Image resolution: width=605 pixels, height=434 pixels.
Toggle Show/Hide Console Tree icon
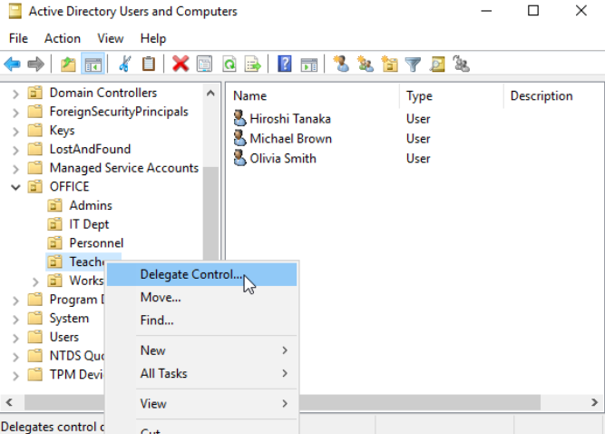pyautogui.click(x=93, y=64)
